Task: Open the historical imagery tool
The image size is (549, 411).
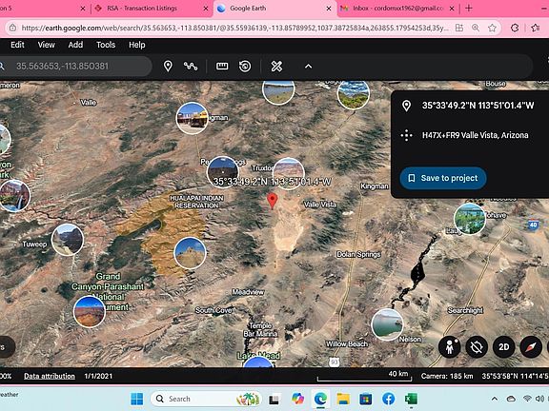Action: (245, 66)
